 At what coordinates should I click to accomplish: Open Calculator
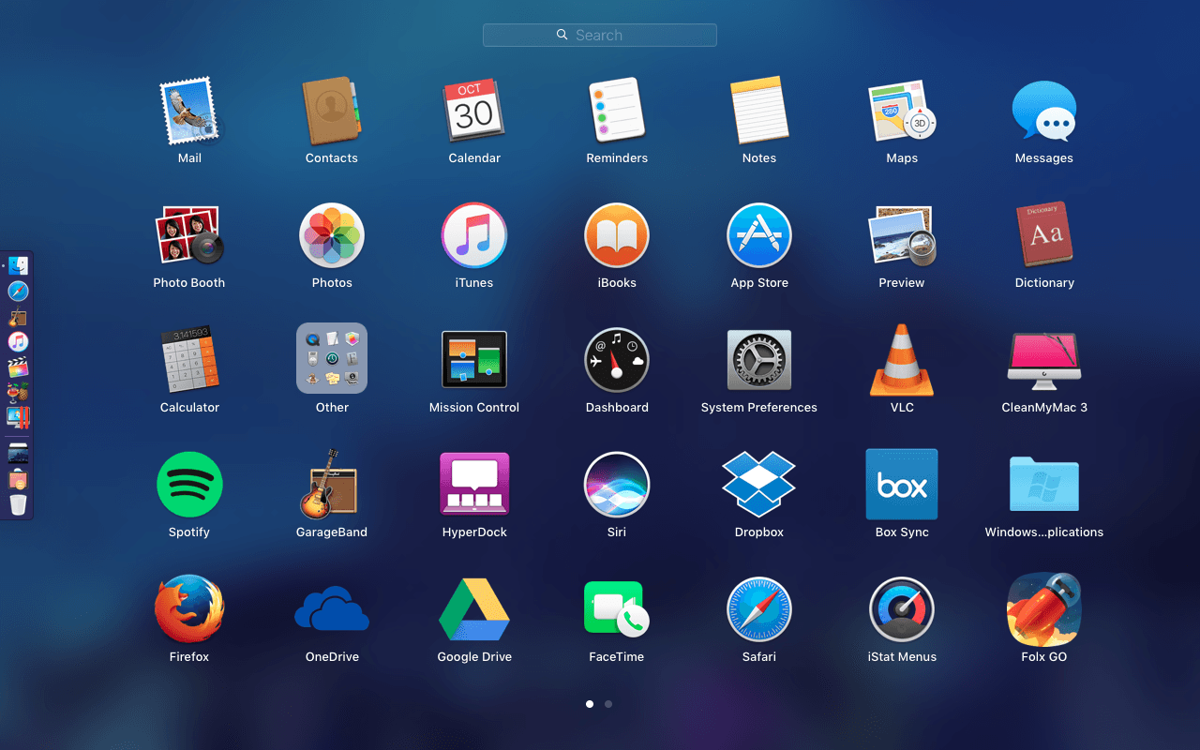click(189, 360)
